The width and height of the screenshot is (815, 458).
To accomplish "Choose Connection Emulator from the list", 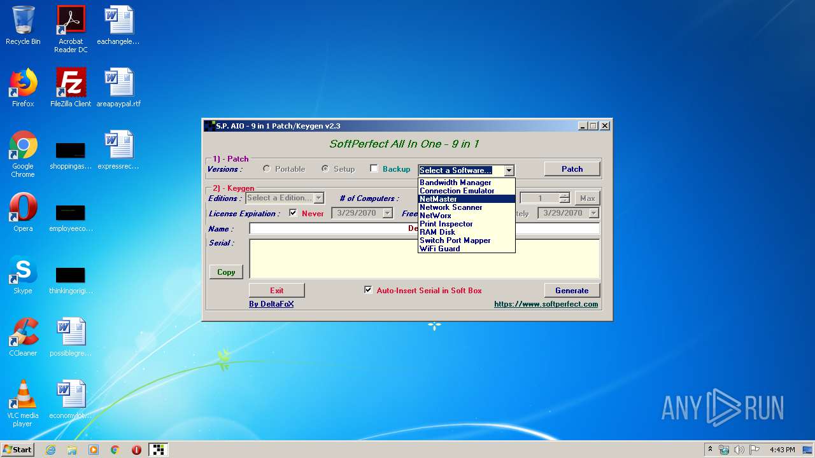I will coord(466,191).
